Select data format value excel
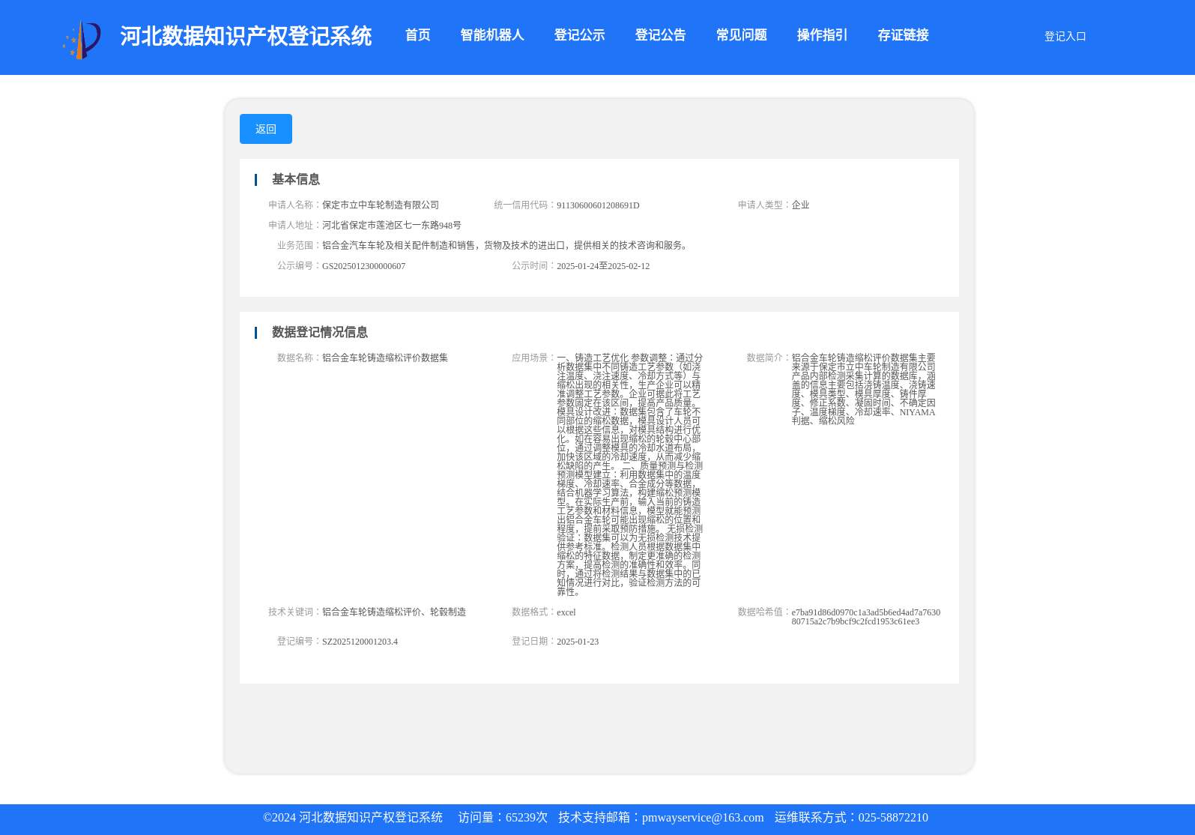1195x835 pixels. pos(566,612)
